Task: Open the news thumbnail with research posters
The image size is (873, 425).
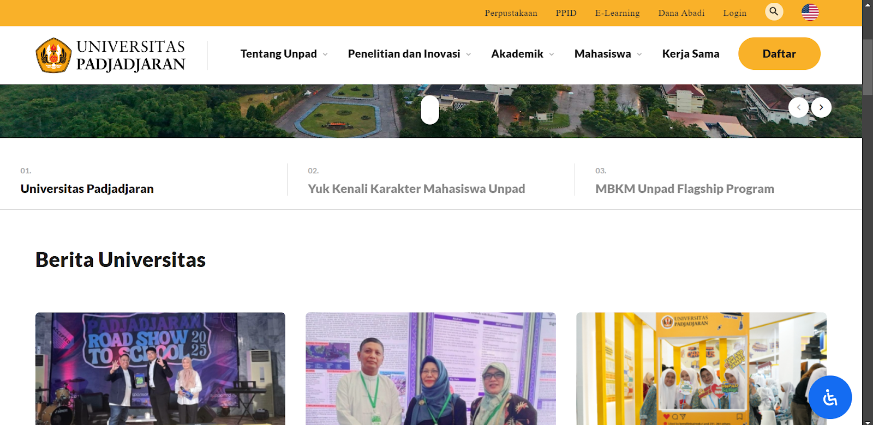Action: coord(430,368)
